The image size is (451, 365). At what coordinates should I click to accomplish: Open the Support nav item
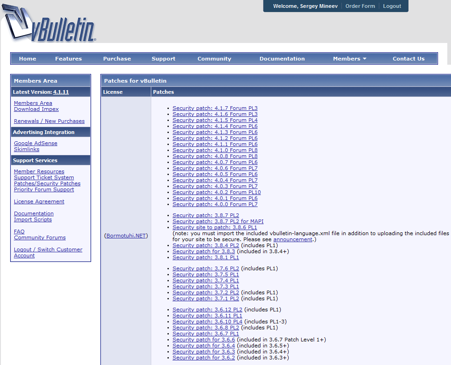(163, 59)
